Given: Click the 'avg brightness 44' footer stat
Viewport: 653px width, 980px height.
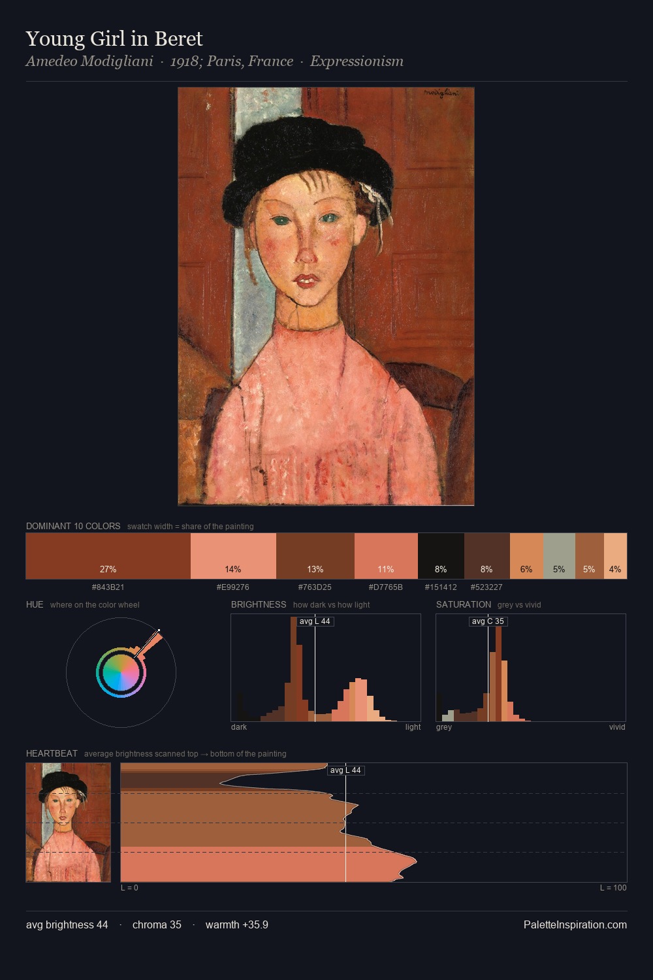Looking at the screenshot, I should pos(67,924).
